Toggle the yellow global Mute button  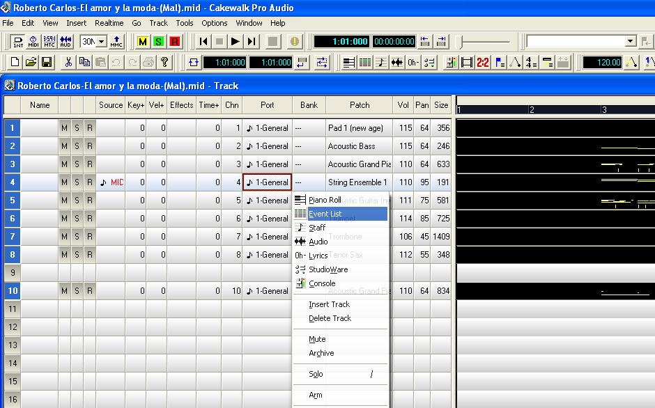click(x=143, y=42)
